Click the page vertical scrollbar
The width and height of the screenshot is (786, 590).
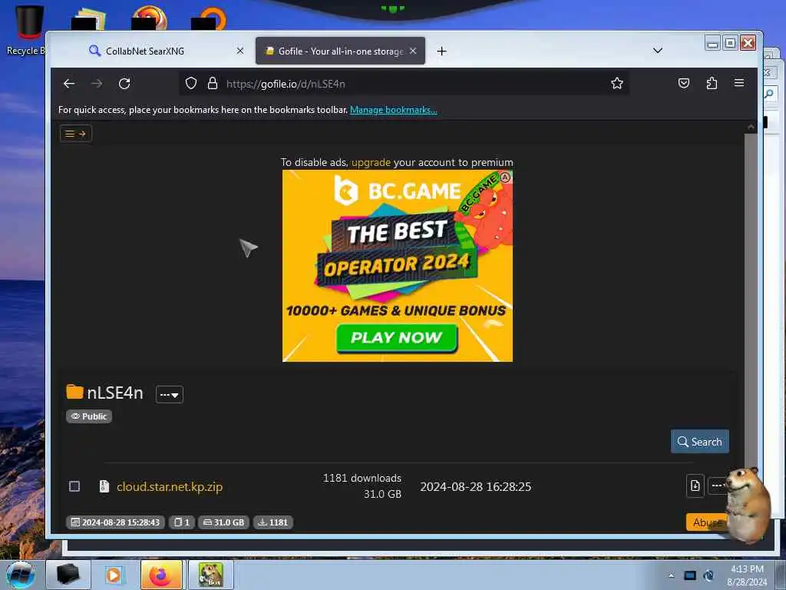[x=751, y=301]
